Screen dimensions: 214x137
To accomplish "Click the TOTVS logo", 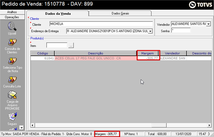I will point(200,5).
